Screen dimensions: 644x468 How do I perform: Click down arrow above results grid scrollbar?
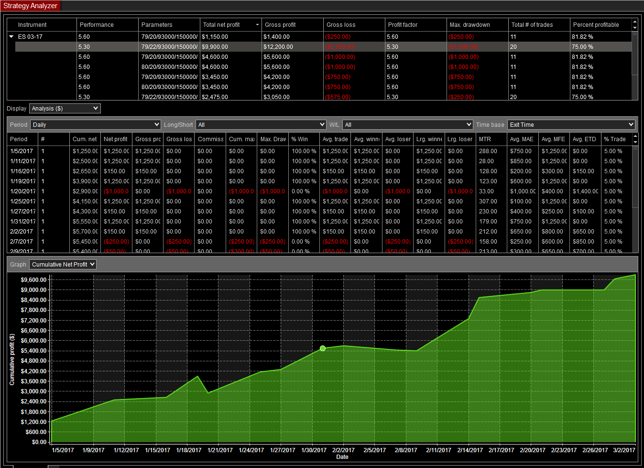635,28
